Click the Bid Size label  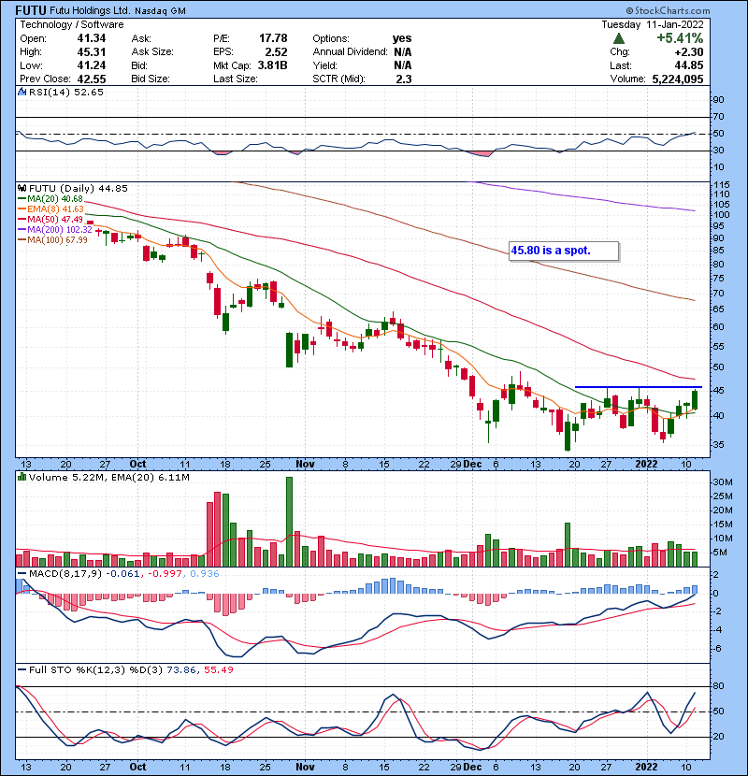coord(151,79)
